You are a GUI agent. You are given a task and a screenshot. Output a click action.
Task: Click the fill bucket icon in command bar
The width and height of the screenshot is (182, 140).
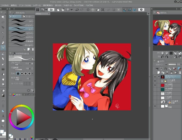point(98,10)
